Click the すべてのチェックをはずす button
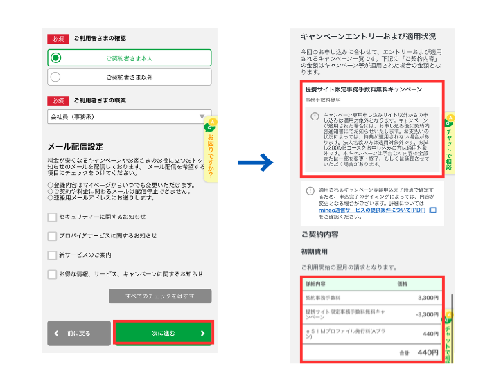This screenshot has height=369, width=492. pyautogui.click(x=160, y=296)
